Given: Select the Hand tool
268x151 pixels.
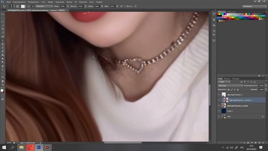Looking at the screenshot, I should (3, 81).
